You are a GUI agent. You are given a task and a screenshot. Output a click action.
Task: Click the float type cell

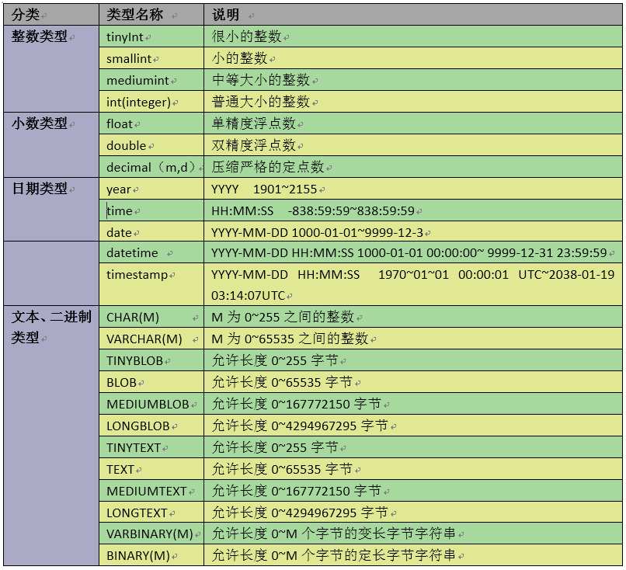tap(151, 123)
